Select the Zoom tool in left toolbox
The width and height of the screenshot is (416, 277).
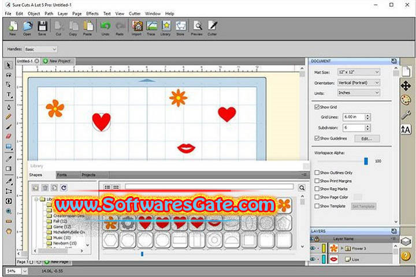[x=9, y=211]
